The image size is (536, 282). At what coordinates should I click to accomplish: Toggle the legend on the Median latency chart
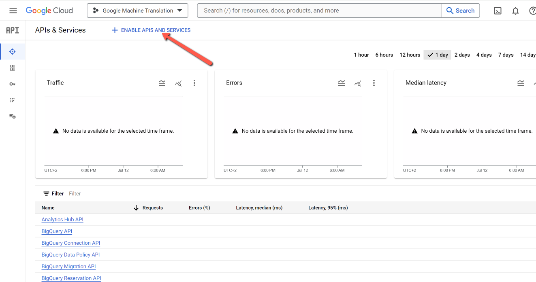click(521, 83)
